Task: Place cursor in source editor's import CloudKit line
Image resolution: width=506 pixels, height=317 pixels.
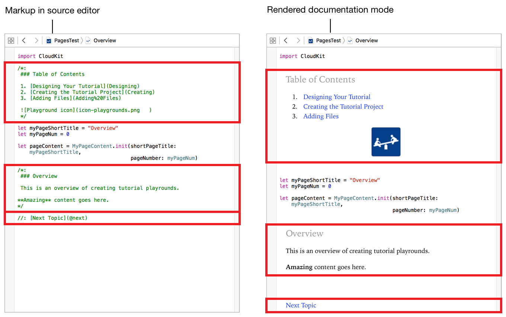Action: pos(41,56)
